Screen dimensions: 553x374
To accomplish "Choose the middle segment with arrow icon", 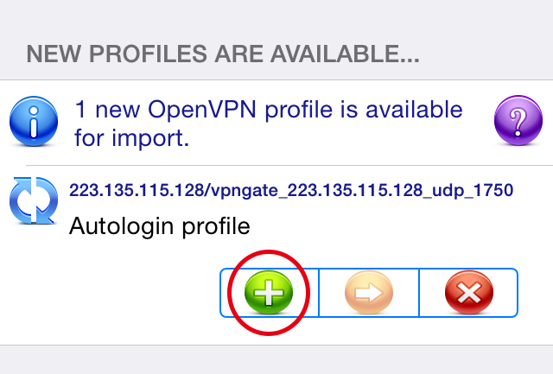I will [369, 293].
